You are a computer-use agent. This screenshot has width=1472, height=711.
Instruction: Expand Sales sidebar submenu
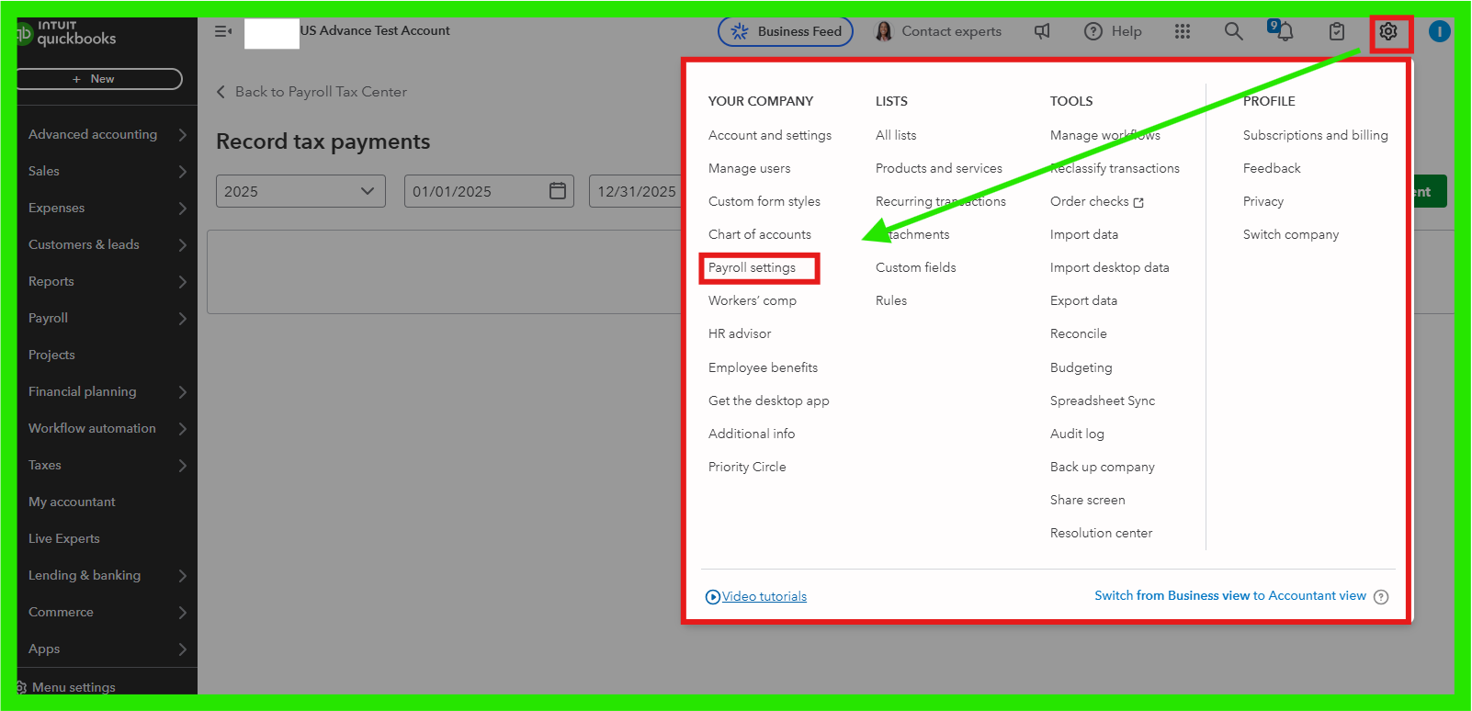[182, 171]
